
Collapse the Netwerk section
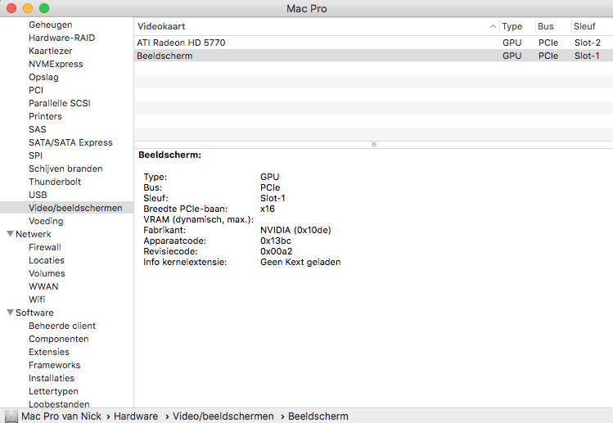[11, 234]
